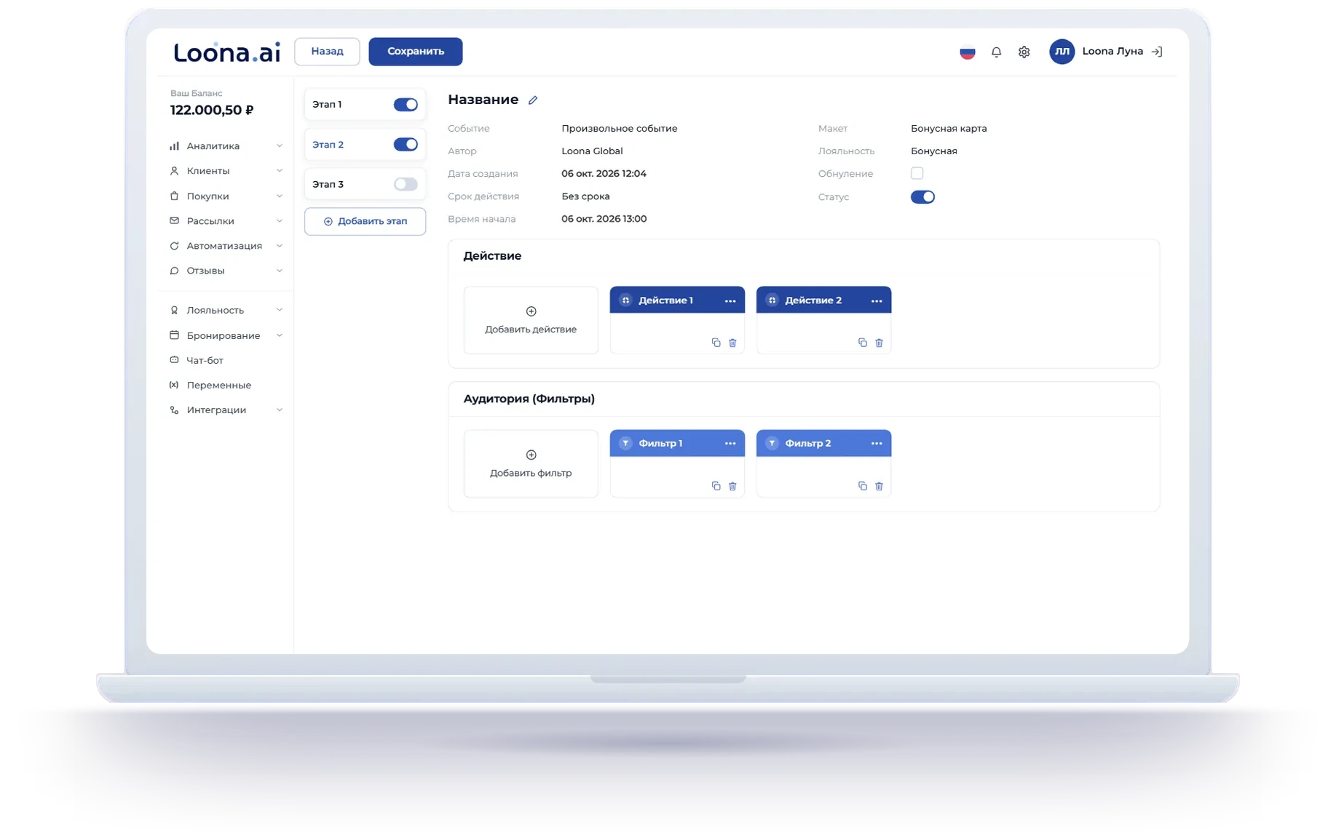
Task: Expand the Интеграции sidebar item
Action: click(x=226, y=410)
